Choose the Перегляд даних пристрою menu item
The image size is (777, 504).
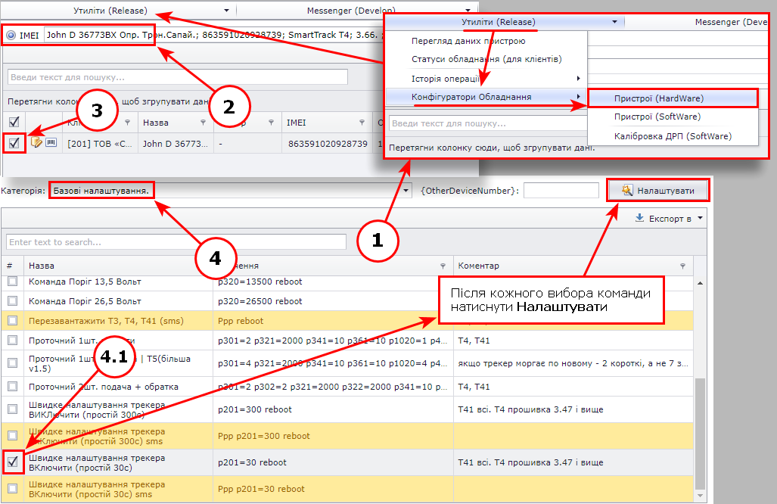(x=468, y=41)
